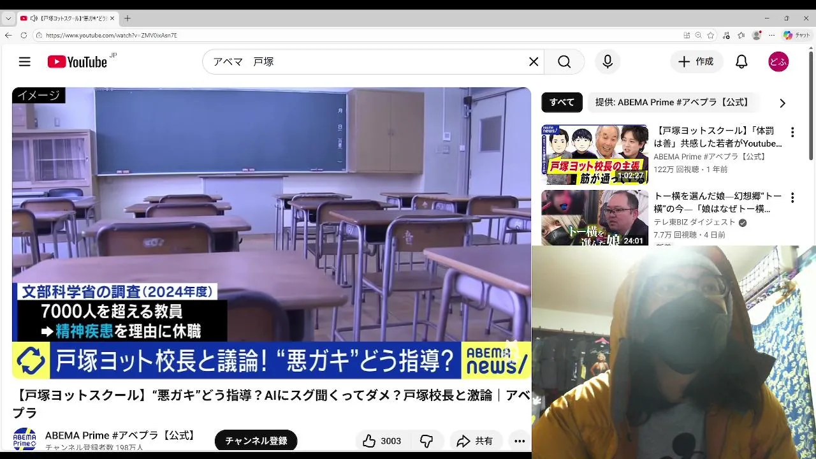Screen dimensions: 816x459
Task: Start voice search with the microphone
Action: pyautogui.click(x=608, y=62)
